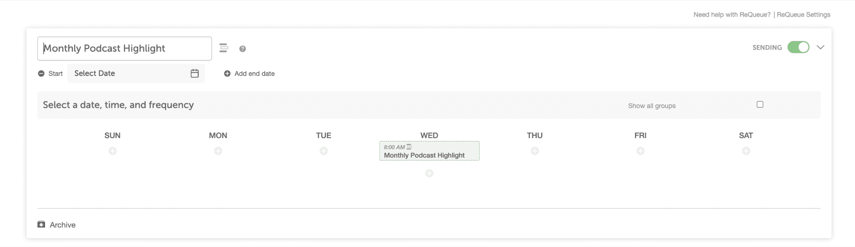The width and height of the screenshot is (855, 247).
Task: Collapse the group with the chevron arrow
Action: coord(820,47)
